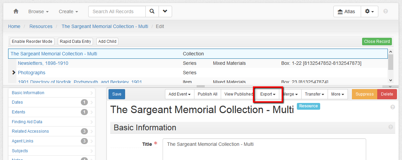402x160 pixels.
Task: Click help icon beside the resource title
Action: pyautogui.click(x=393, y=107)
